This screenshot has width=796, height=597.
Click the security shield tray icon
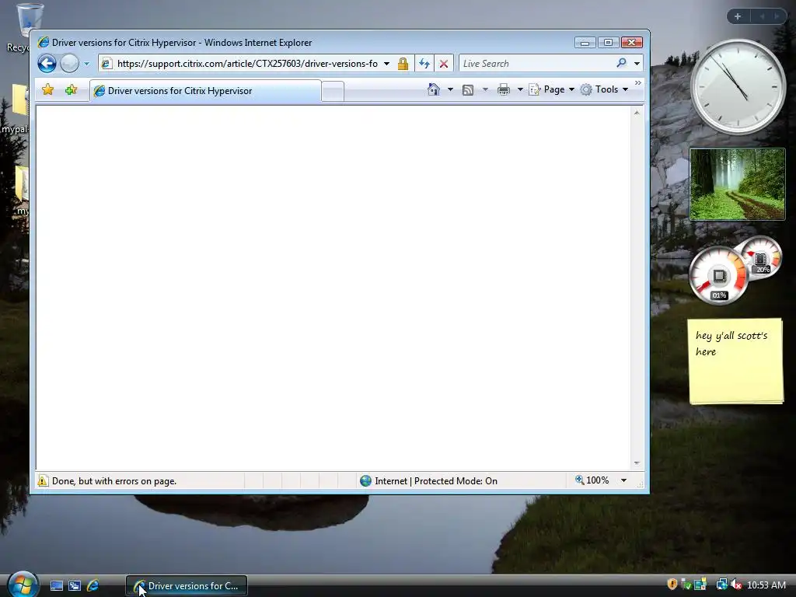coord(672,585)
